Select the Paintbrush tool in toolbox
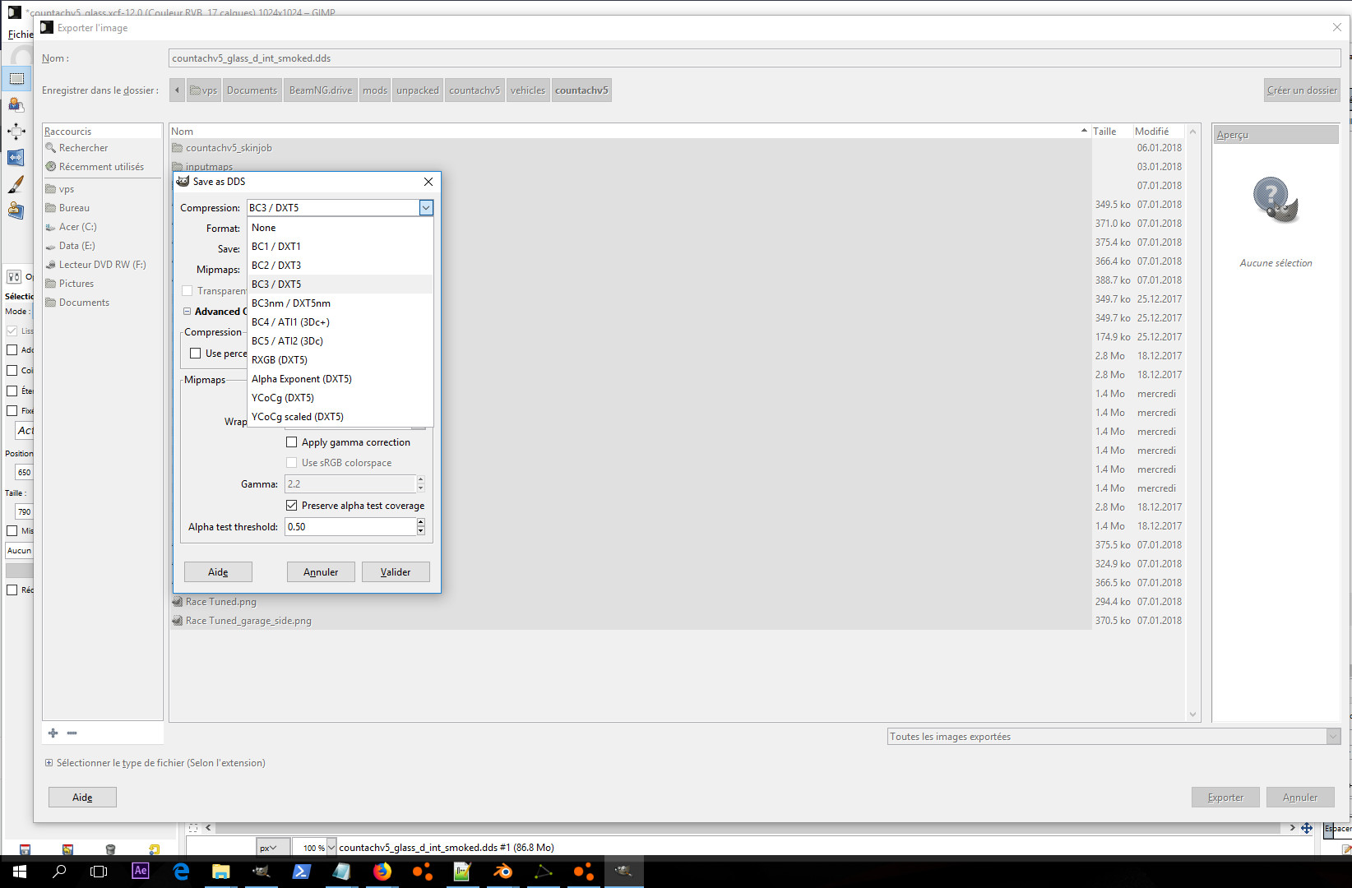This screenshot has width=1352, height=888. [x=16, y=183]
